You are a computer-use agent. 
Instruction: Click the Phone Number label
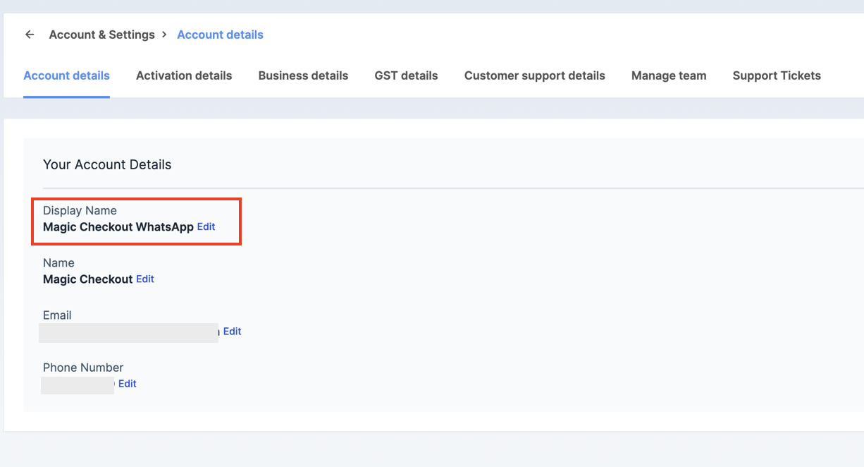click(83, 367)
